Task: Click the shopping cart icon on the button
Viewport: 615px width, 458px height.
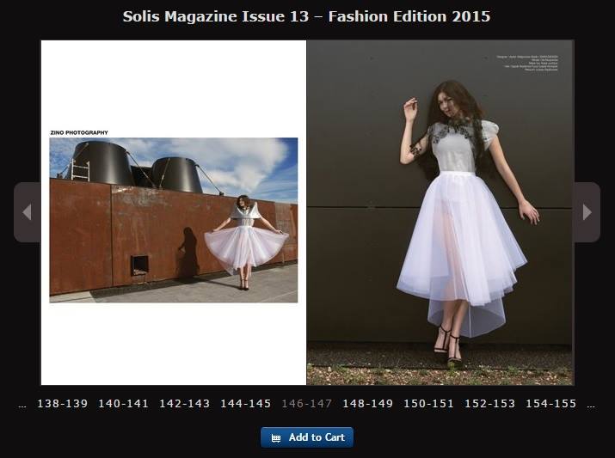Action: tap(275, 437)
